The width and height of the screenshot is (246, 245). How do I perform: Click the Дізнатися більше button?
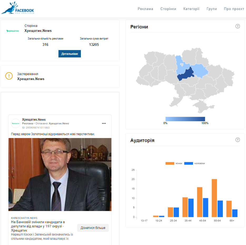pyautogui.click(x=93, y=228)
